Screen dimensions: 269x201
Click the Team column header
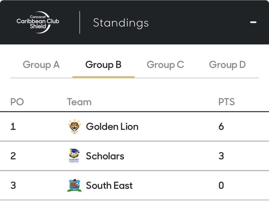point(79,102)
